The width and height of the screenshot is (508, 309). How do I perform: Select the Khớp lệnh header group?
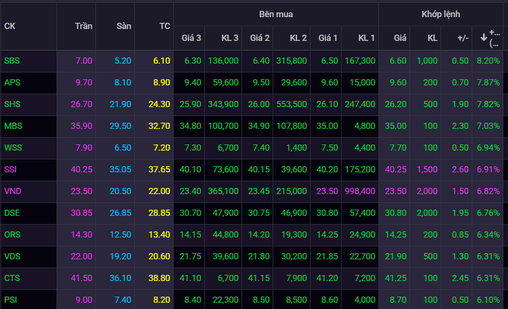(x=441, y=14)
